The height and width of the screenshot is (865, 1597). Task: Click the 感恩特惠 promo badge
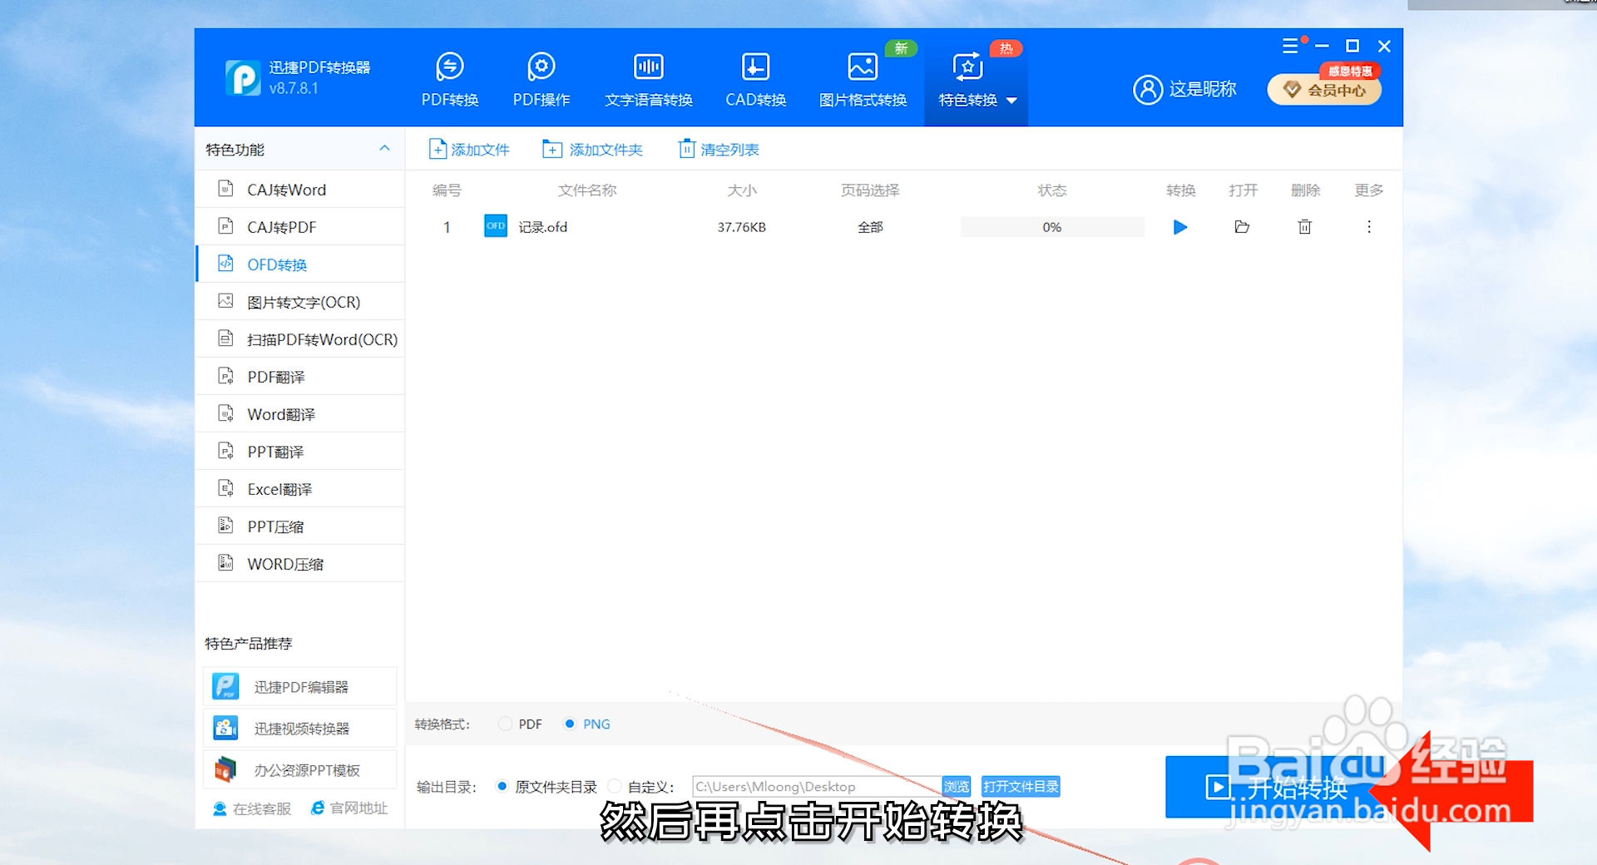pyautogui.click(x=1350, y=71)
